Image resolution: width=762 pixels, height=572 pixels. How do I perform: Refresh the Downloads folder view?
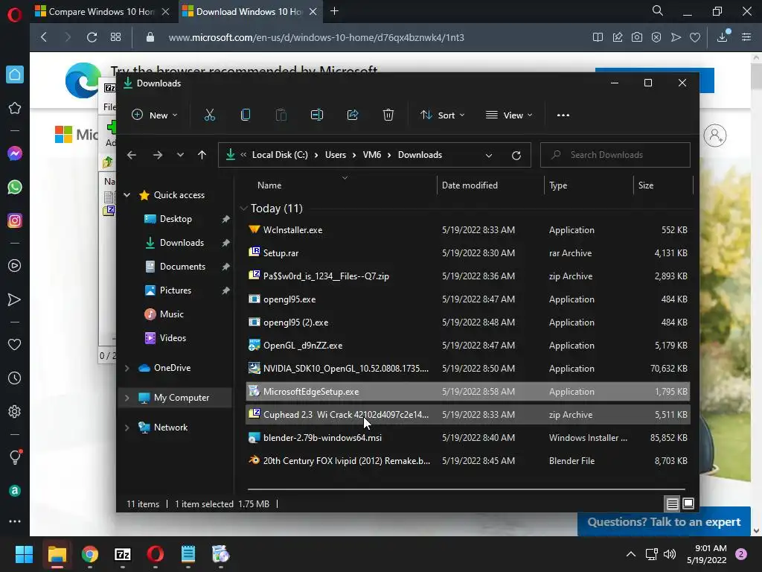click(516, 155)
